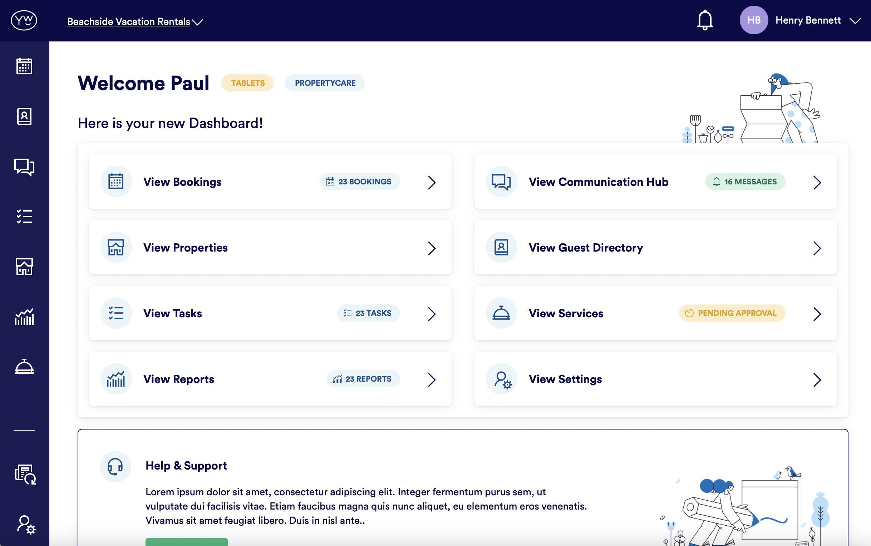Select the PROPERTYCARE tag

[325, 83]
